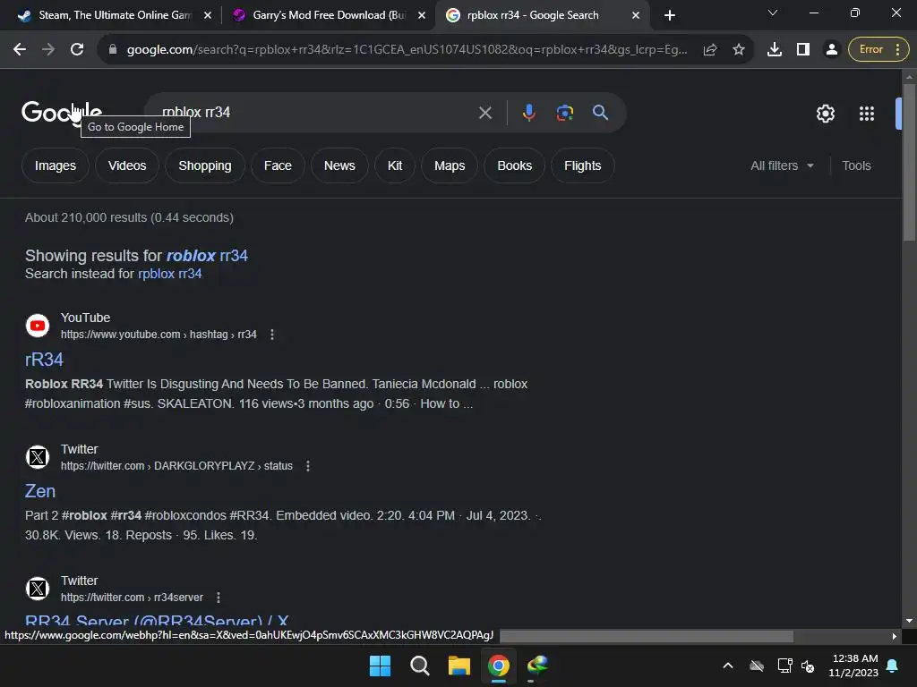Click the YouTube favicon on first result
This screenshot has width=917, height=687.
click(38, 326)
